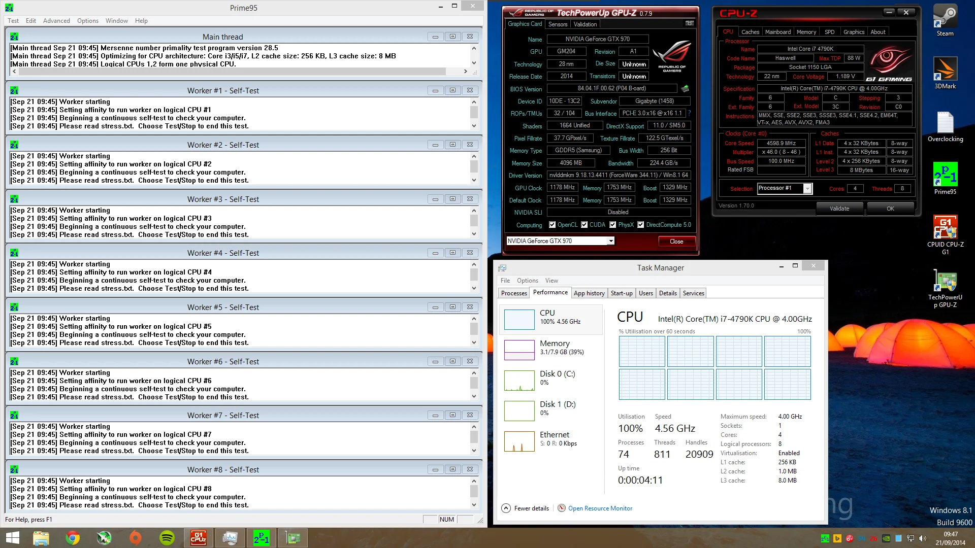Click the BIOS save chip icon in GPU-Z
This screenshot has width=975, height=548.
[x=685, y=89]
